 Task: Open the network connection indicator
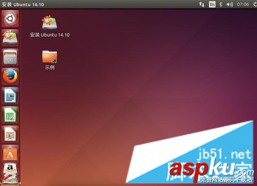tap(201, 4)
